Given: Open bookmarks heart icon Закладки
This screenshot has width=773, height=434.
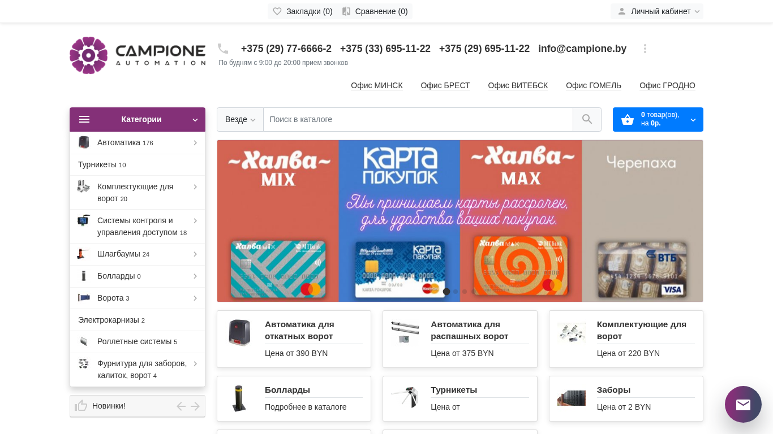Looking at the screenshot, I should (277, 11).
